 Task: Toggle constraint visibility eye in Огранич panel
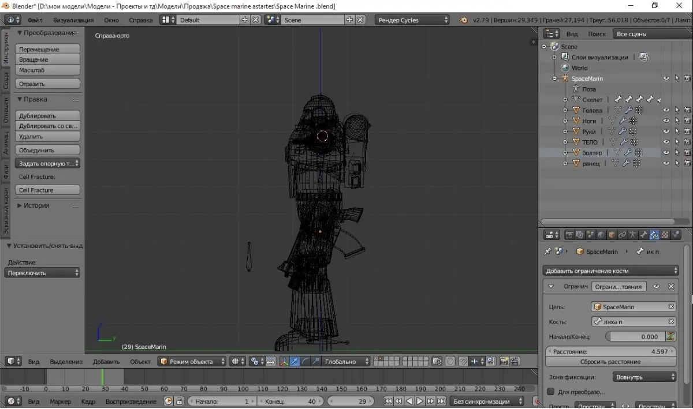pos(656,286)
